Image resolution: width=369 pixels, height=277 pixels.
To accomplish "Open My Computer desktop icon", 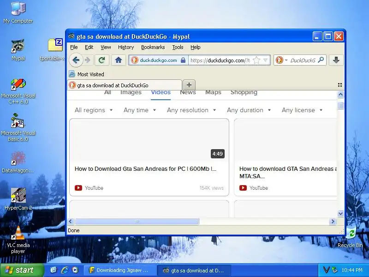I will pos(18,12).
